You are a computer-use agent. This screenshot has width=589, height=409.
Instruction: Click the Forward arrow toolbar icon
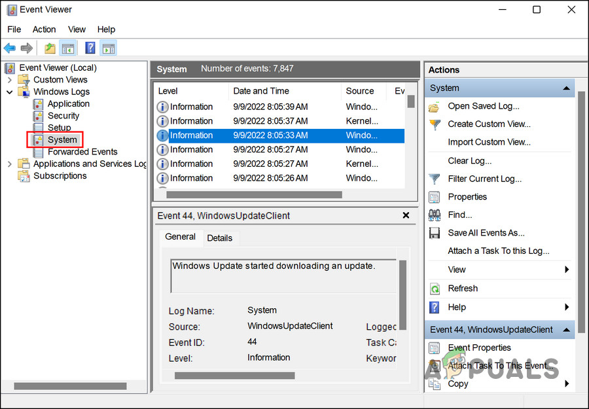tap(26, 48)
